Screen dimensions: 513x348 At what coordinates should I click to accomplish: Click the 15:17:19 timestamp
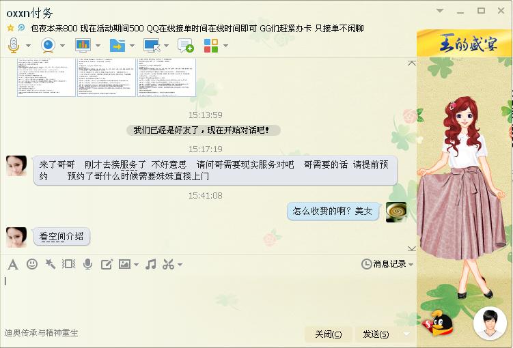coord(205,149)
